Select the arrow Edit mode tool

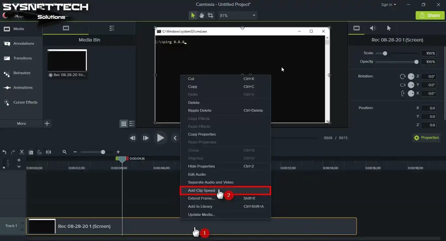pos(193,15)
